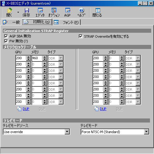Increase the memory clock 460 spinner
The height and width of the screenshot is (154, 154).
point(44,57)
